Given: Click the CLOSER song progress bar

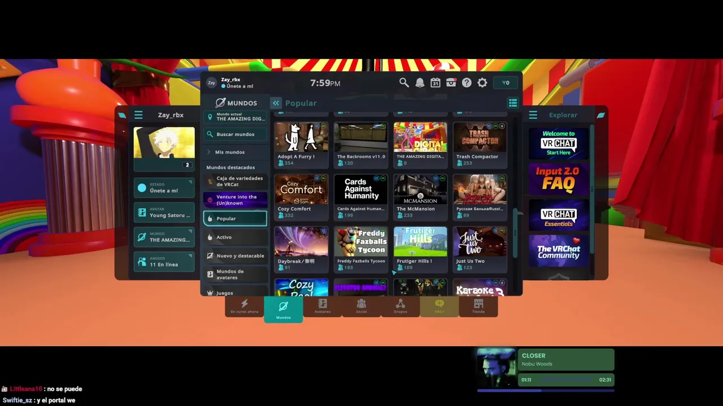Looking at the screenshot, I should pyautogui.click(x=546, y=390).
